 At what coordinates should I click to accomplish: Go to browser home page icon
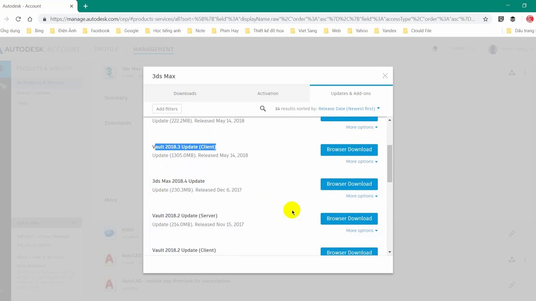[x=30, y=19]
